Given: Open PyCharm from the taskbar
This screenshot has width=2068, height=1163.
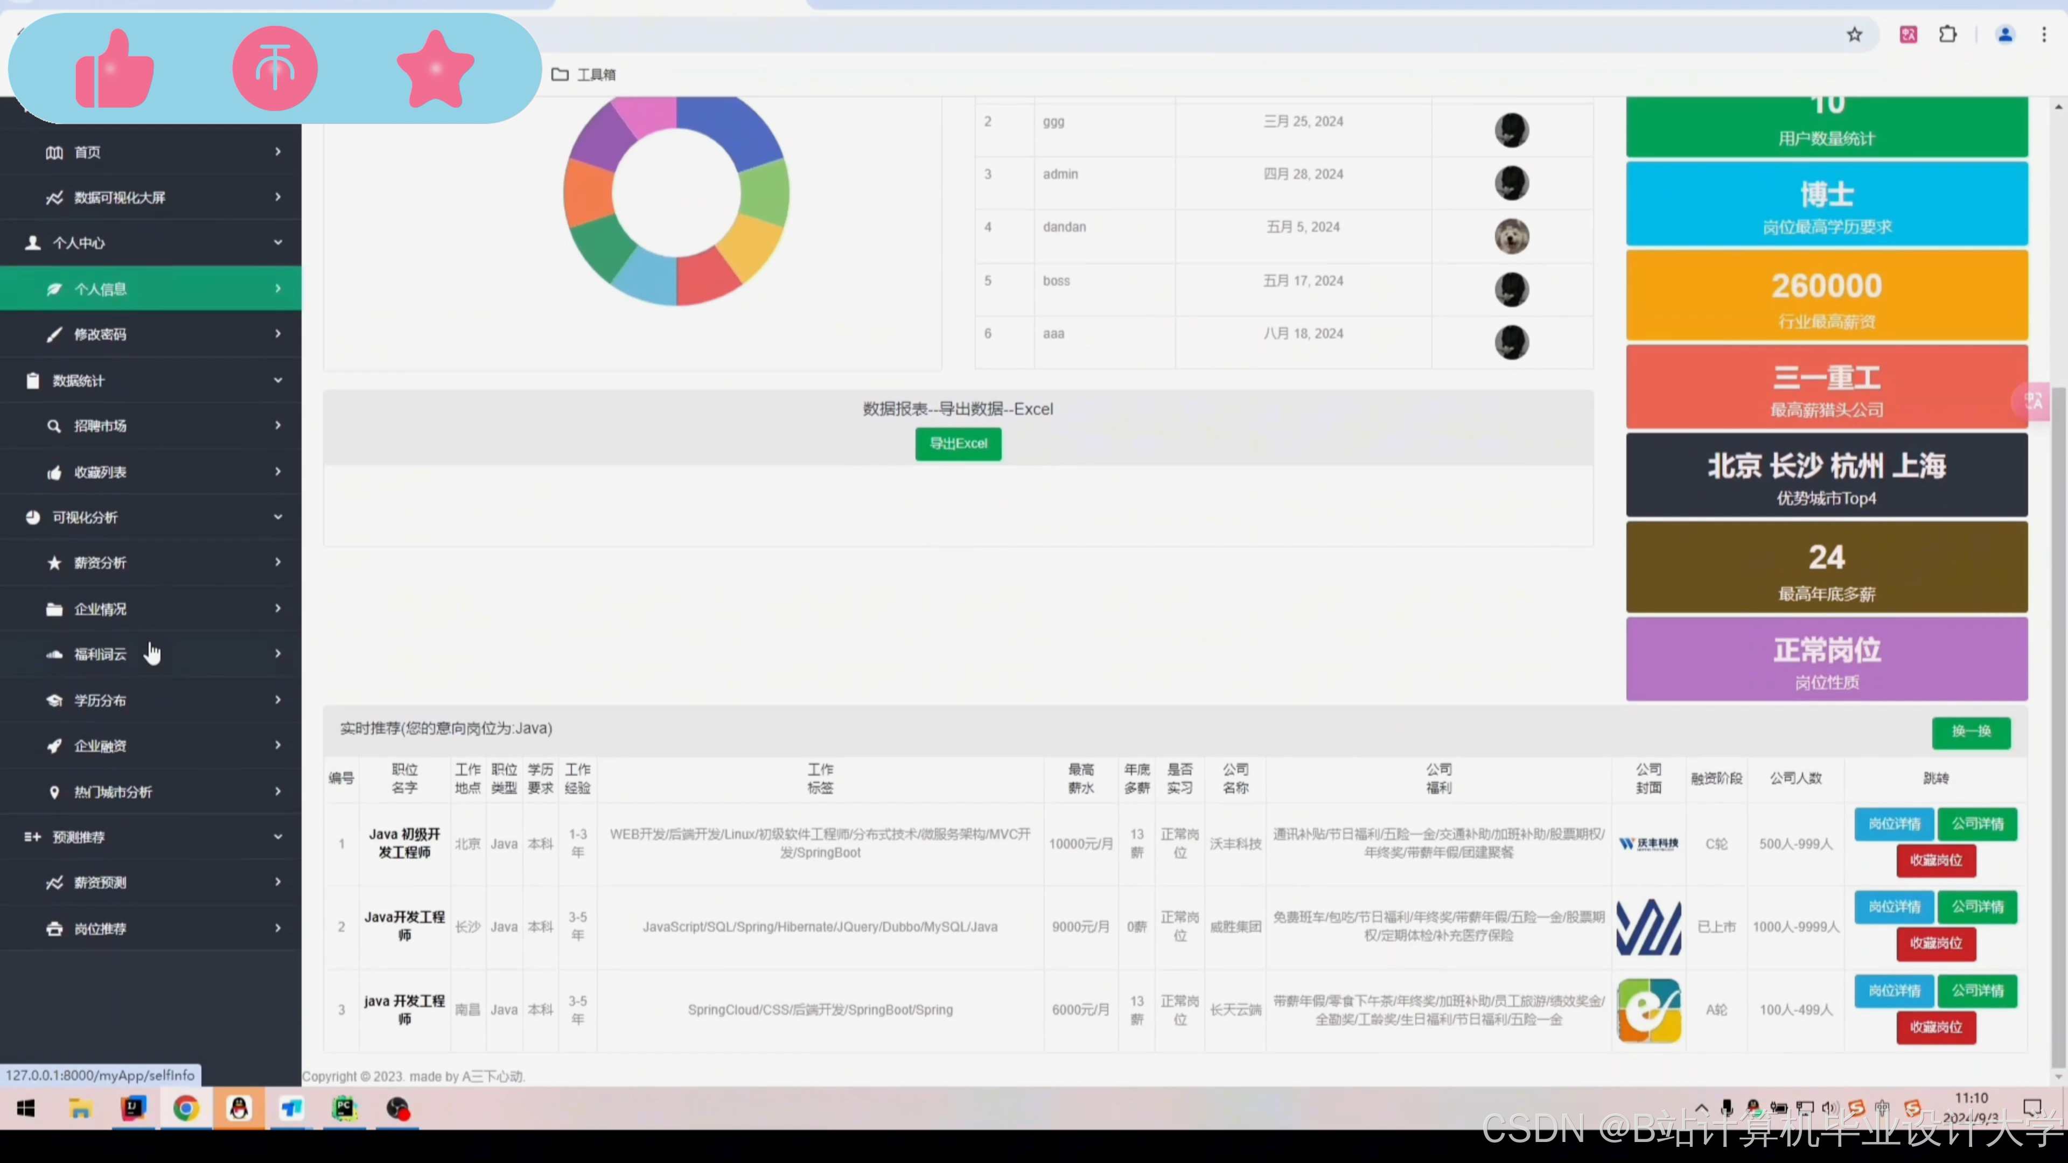Looking at the screenshot, I should (345, 1109).
